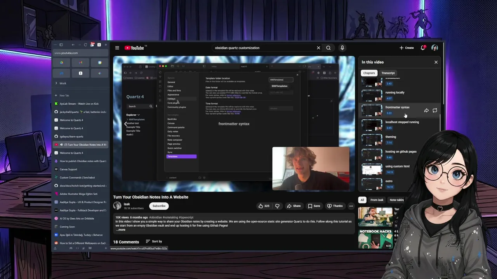Image resolution: width=497 pixels, height=279 pixels.
Task: Click the Subscribe button
Action: click(x=159, y=206)
